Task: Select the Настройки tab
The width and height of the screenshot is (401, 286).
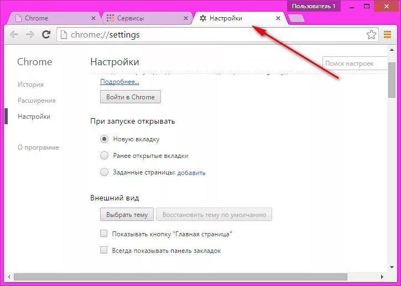Action: coord(240,18)
